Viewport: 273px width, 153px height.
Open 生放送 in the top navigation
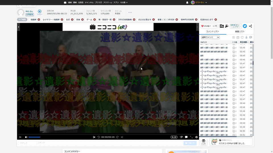pyautogui.click(x=80, y=3)
